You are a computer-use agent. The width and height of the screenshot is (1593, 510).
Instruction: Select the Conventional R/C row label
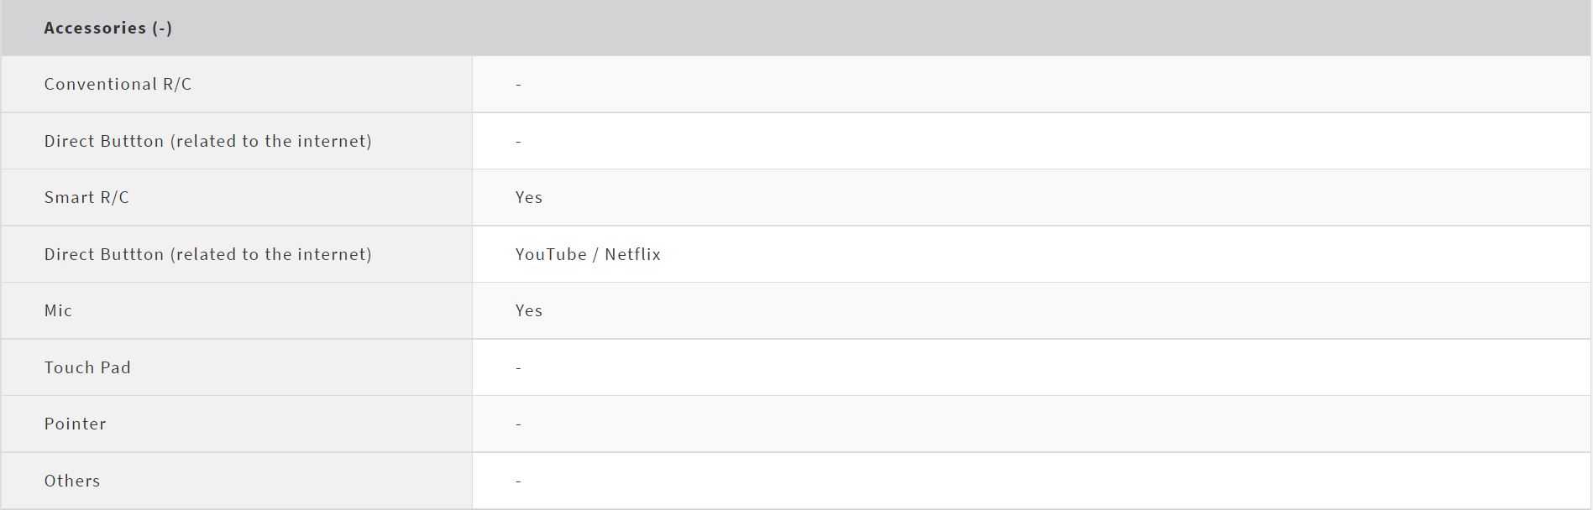(118, 84)
